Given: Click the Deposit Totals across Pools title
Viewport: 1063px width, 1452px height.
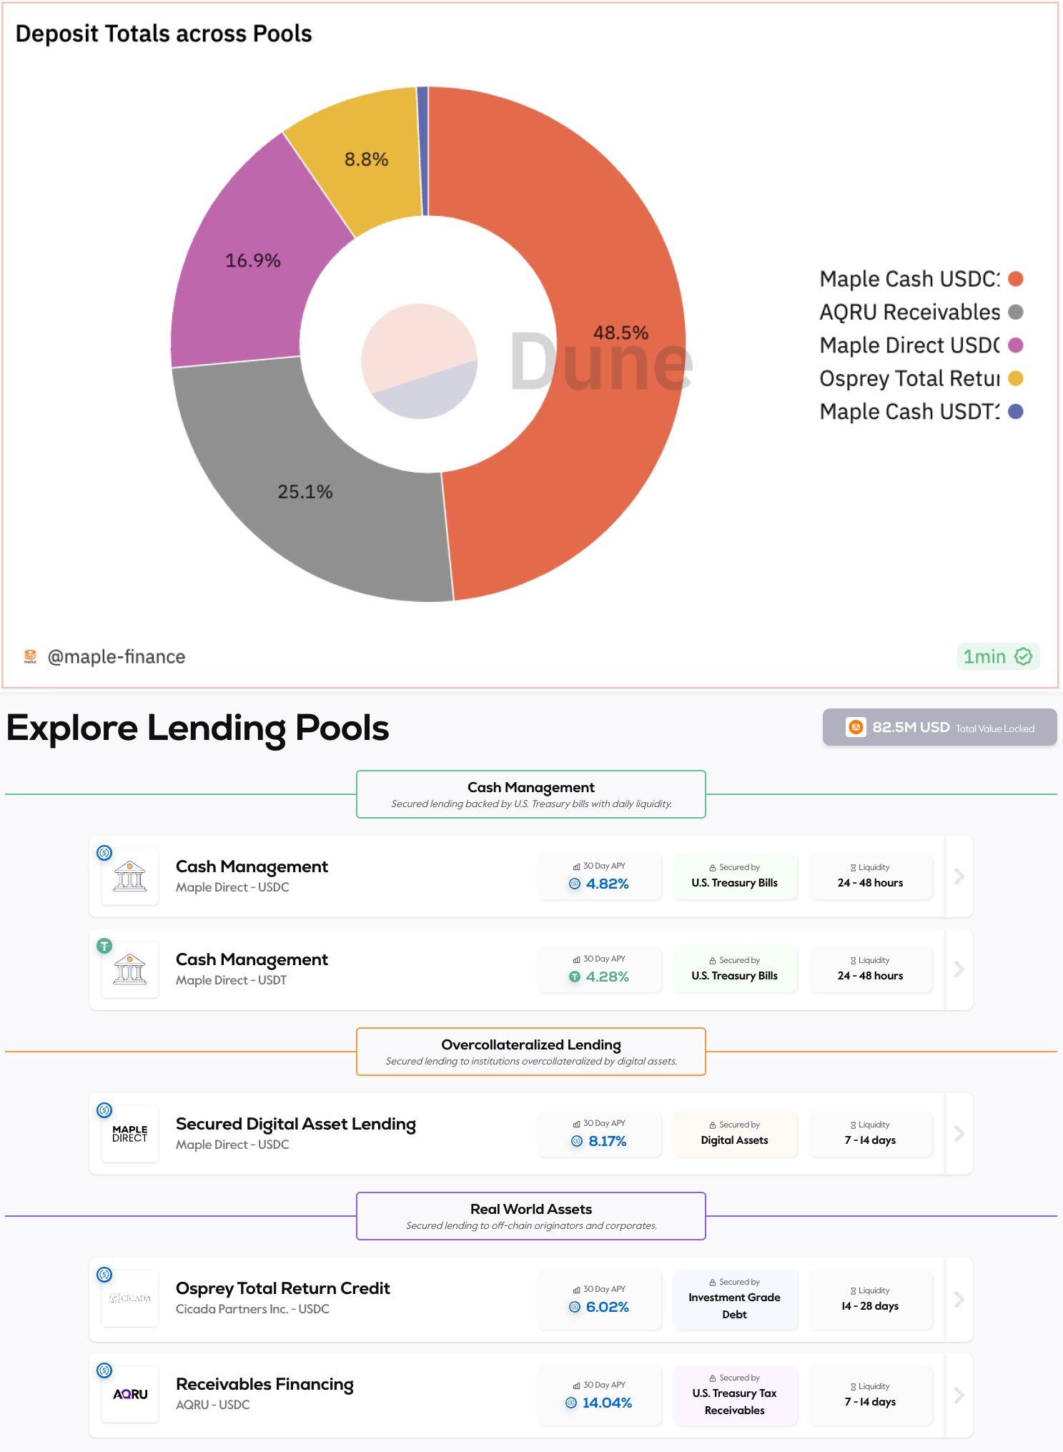Looking at the screenshot, I should (x=164, y=34).
